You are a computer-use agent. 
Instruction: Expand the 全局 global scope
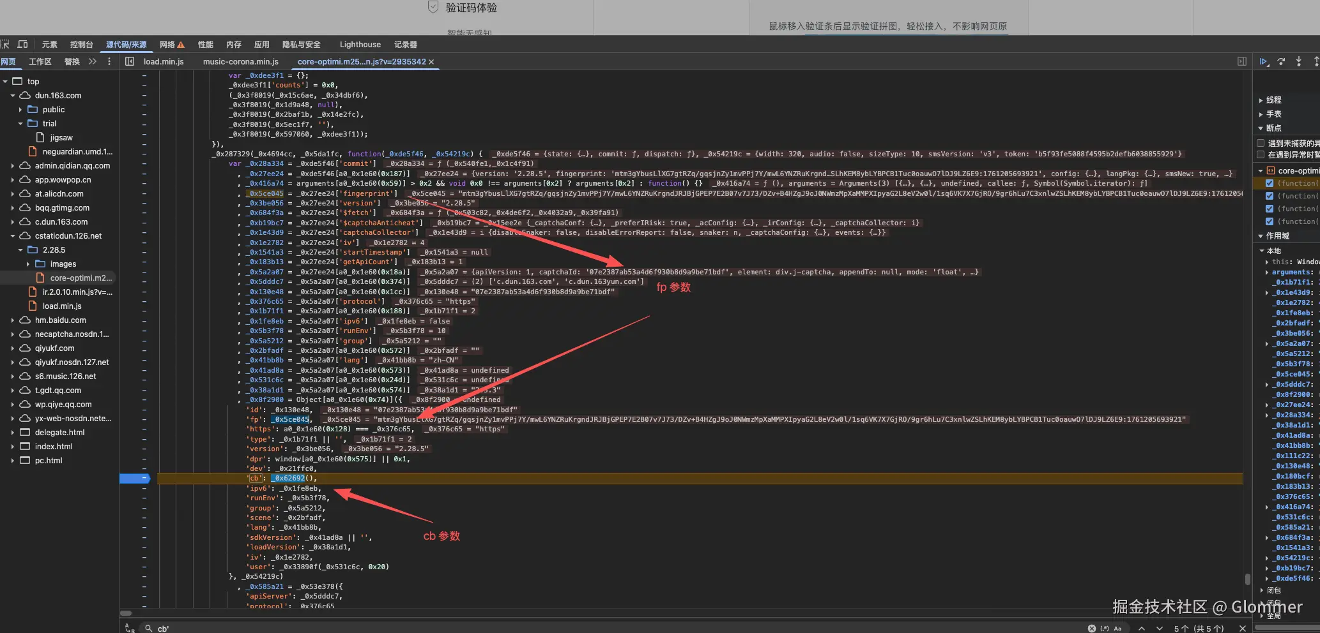tap(1262, 616)
